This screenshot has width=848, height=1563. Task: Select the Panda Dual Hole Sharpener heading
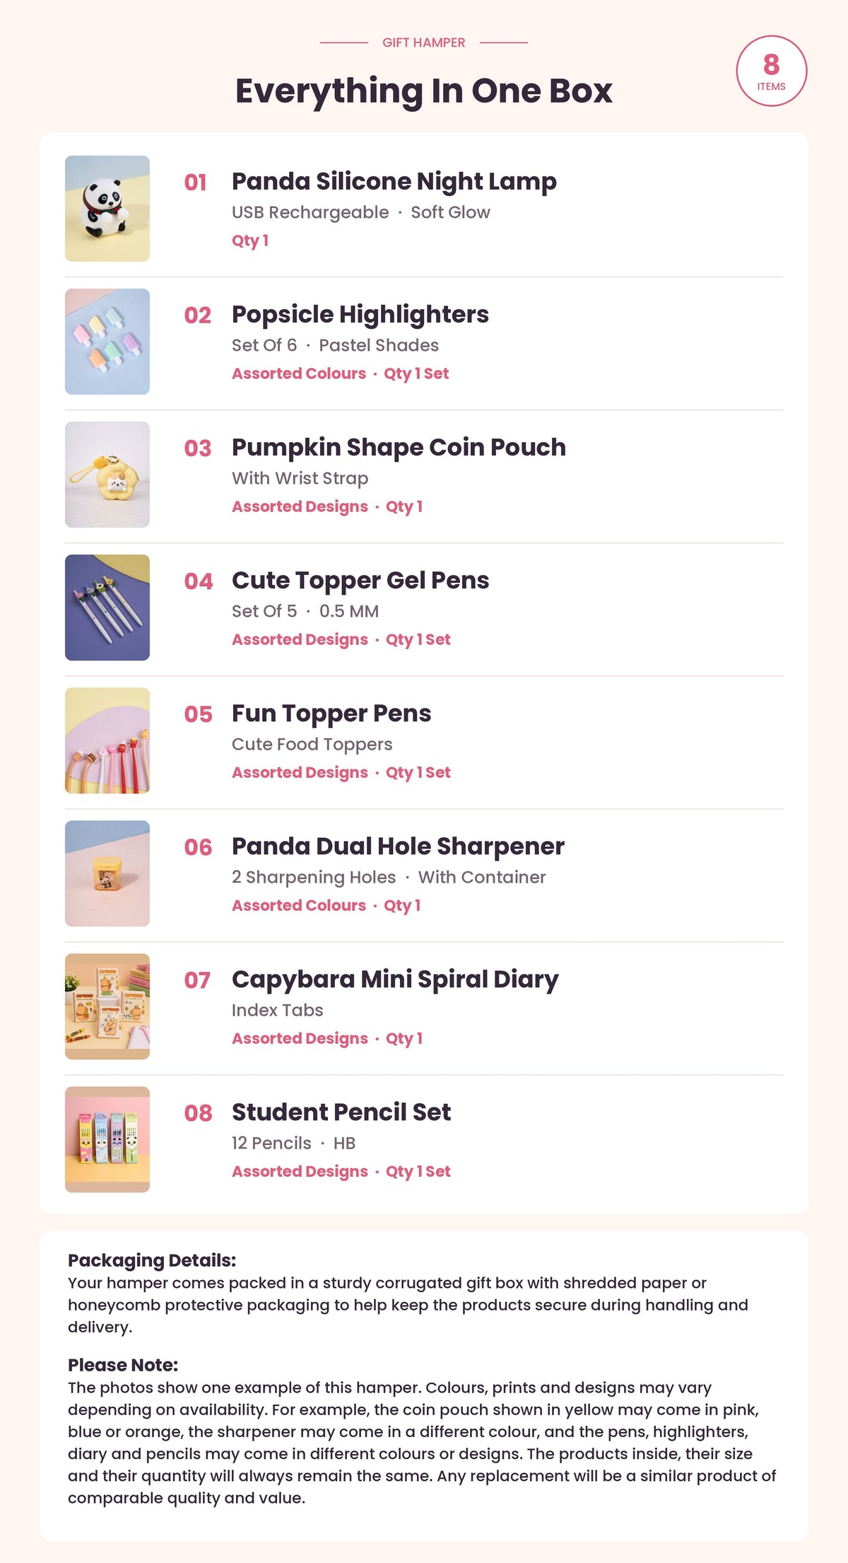pos(398,847)
